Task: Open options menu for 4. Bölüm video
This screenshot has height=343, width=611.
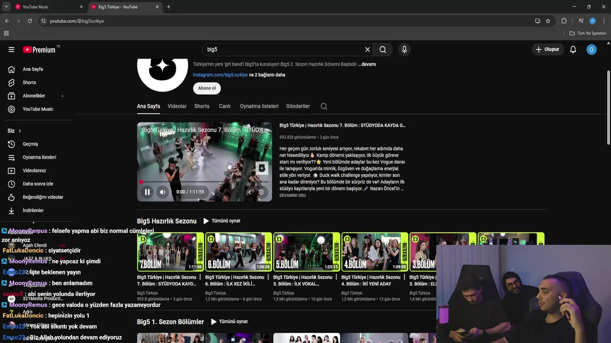Action: pyautogui.click(x=404, y=277)
